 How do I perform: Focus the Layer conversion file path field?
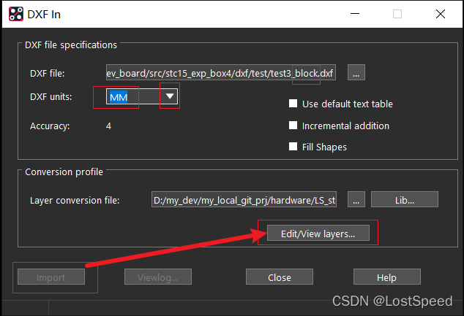pos(244,200)
